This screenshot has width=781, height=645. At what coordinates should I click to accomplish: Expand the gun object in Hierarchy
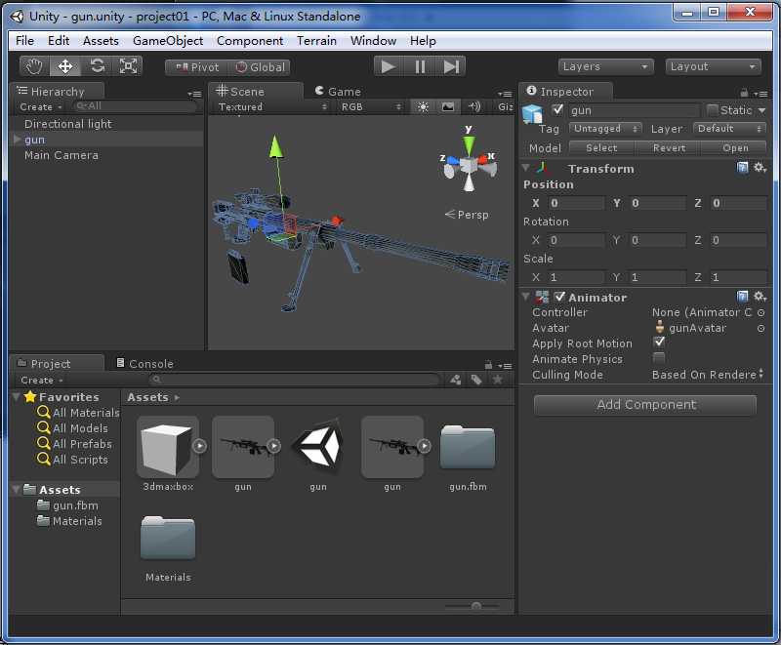(x=17, y=140)
